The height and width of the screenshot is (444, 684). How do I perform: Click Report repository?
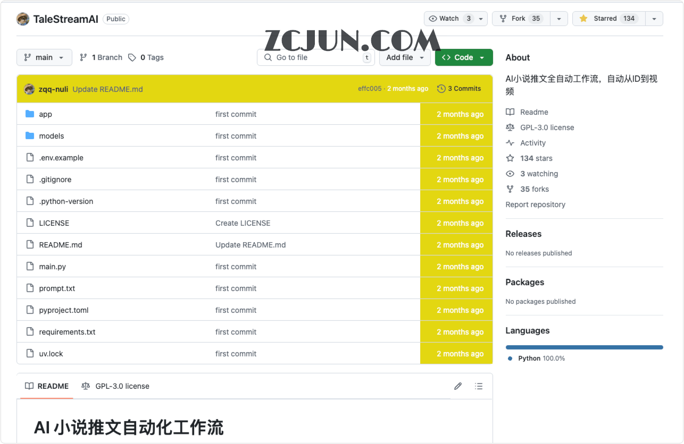tap(535, 204)
